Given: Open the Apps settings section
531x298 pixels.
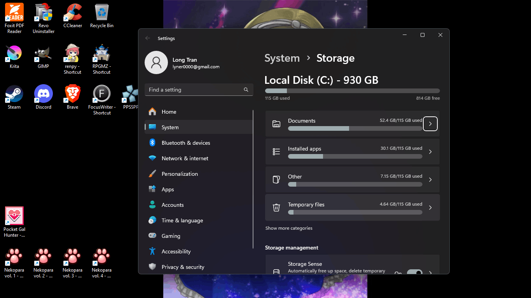Looking at the screenshot, I should [199, 189].
